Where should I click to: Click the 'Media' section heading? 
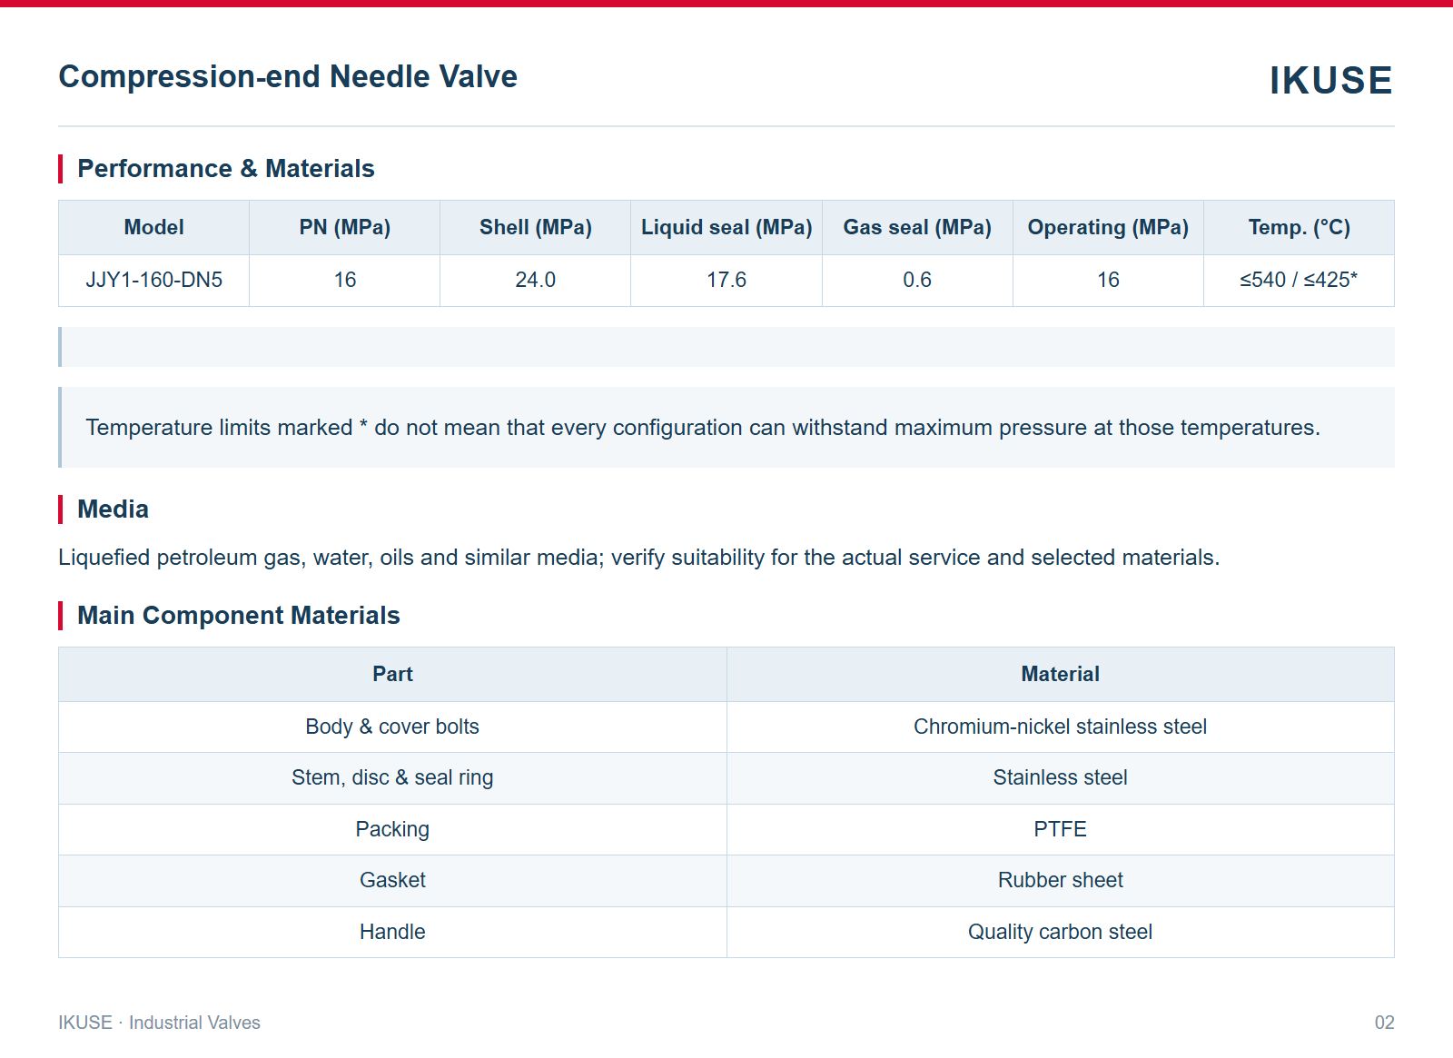113,509
